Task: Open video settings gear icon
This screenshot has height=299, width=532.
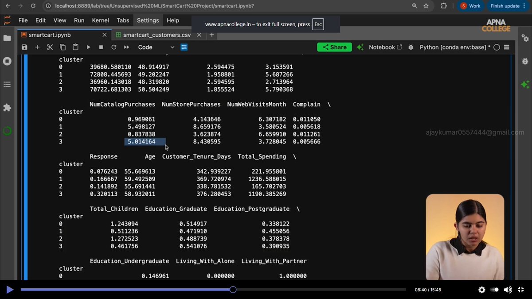Action: [482, 290]
